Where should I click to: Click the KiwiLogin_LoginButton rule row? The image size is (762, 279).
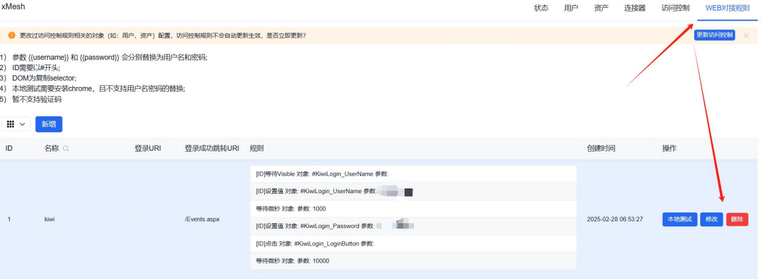point(413,243)
